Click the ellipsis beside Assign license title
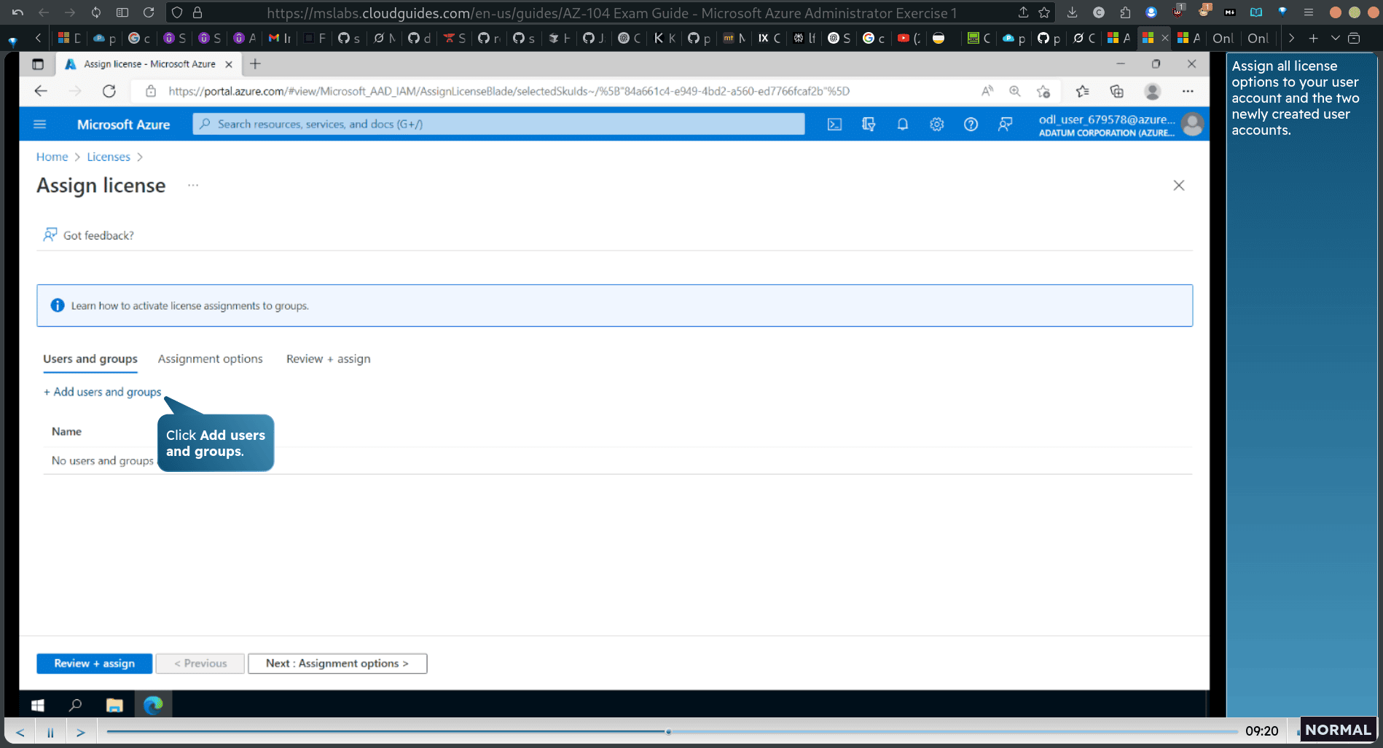This screenshot has height=748, width=1383. pos(193,185)
